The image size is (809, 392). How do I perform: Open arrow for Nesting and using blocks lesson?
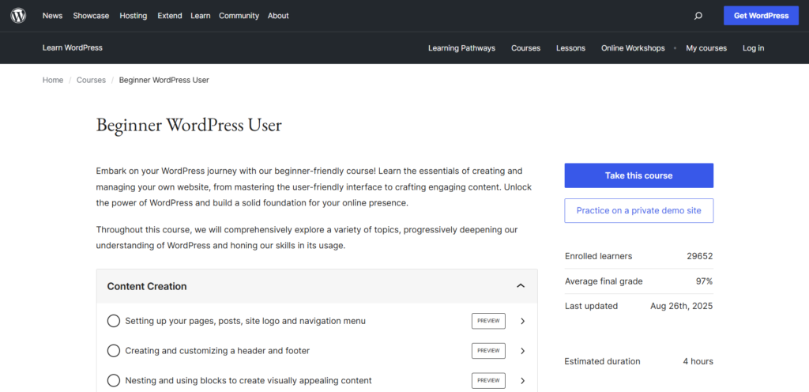pos(523,381)
